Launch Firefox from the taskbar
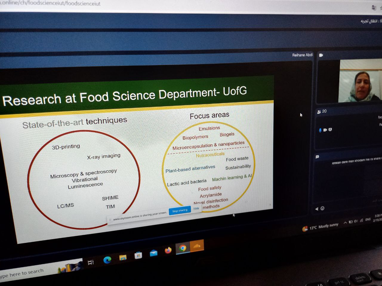Screen dimensions: 382x286 coord(168,250)
